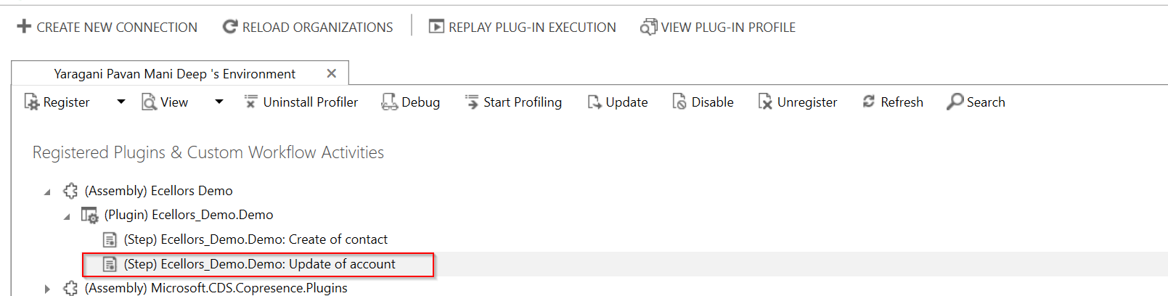This screenshot has height=296, width=1168.
Task: Close the Environment tab
Action: click(332, 73)
